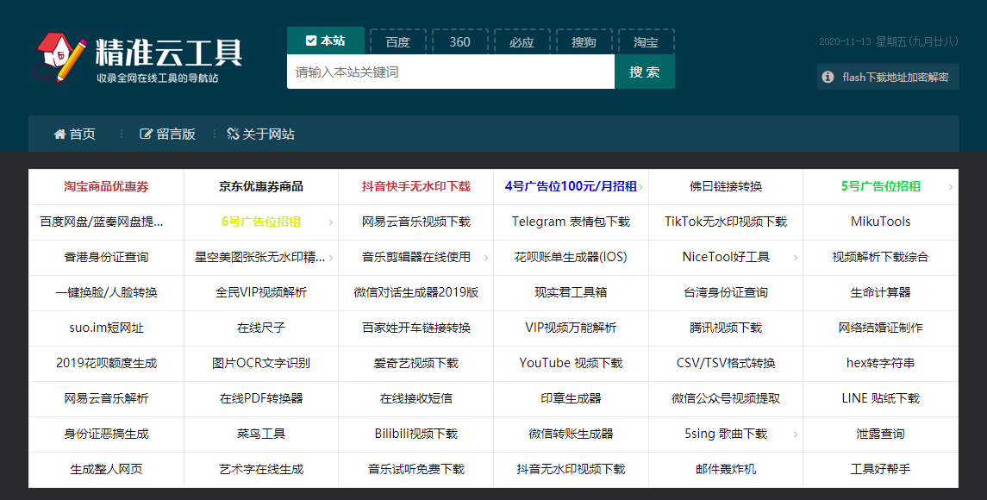Open 网络结婚证制作 link
This screenshot has width=987, height=500.
point(881,328)
